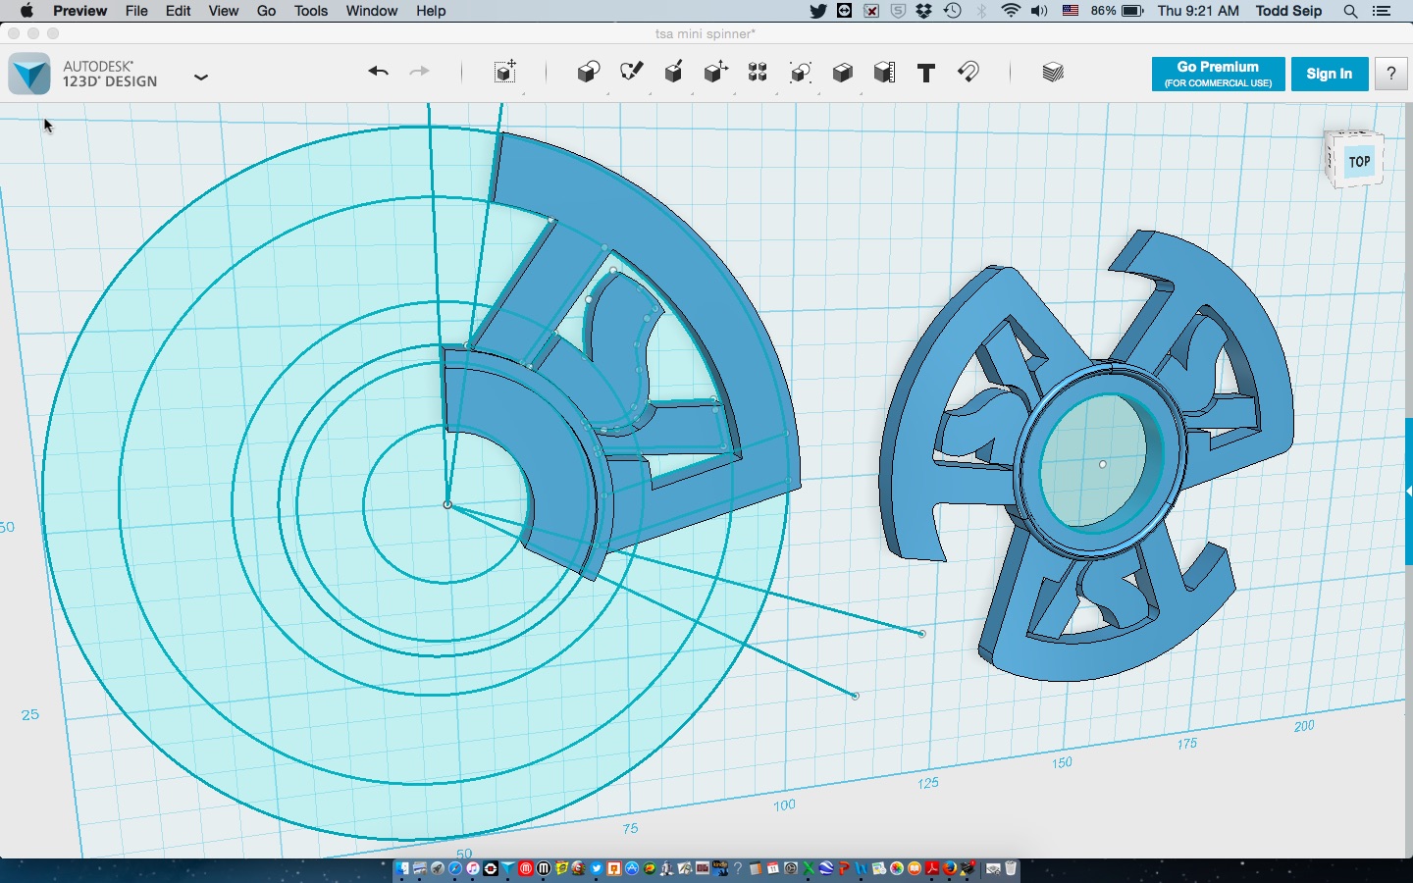
Task: Open the Measure tool
Action: pyautogui.click(x=884, y=72)
